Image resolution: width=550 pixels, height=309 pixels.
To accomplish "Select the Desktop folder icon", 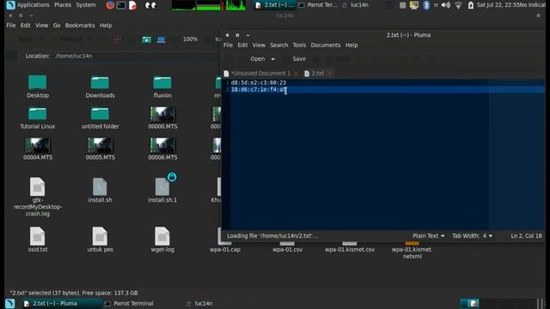I will pos(38,82).
